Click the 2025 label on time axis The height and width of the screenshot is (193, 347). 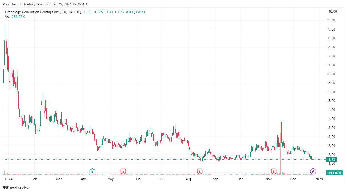[319, 179]
